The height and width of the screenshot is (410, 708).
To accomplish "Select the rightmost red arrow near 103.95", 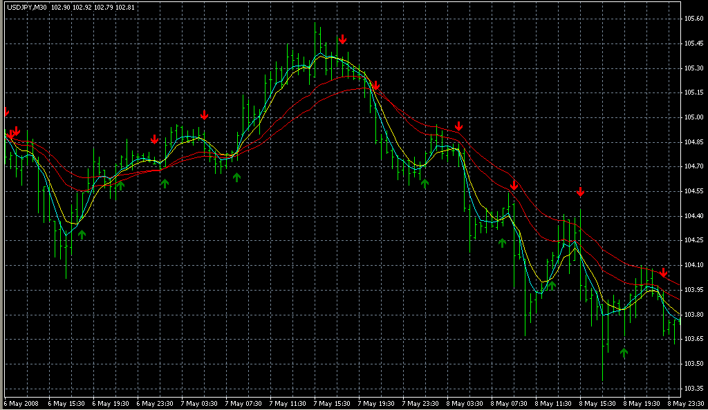I will (x=664, y=273).
